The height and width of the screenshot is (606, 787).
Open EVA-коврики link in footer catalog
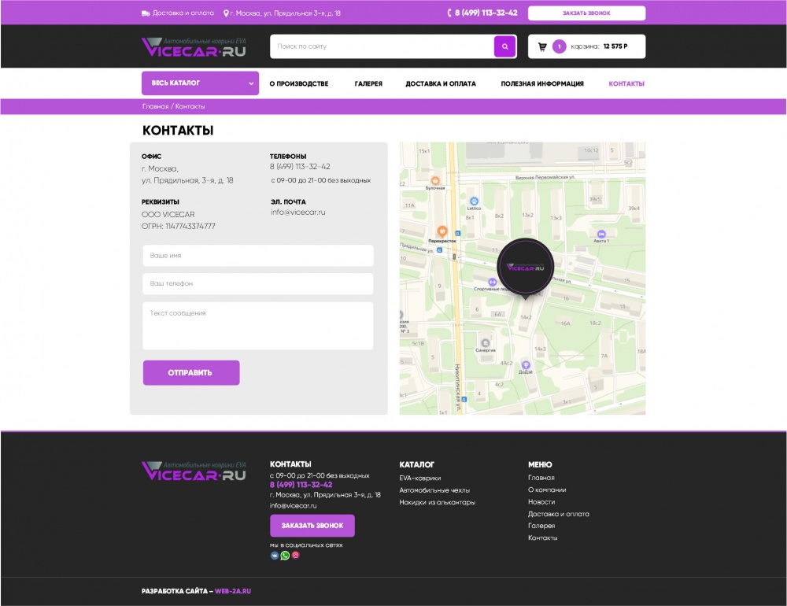tap(419, 478)
